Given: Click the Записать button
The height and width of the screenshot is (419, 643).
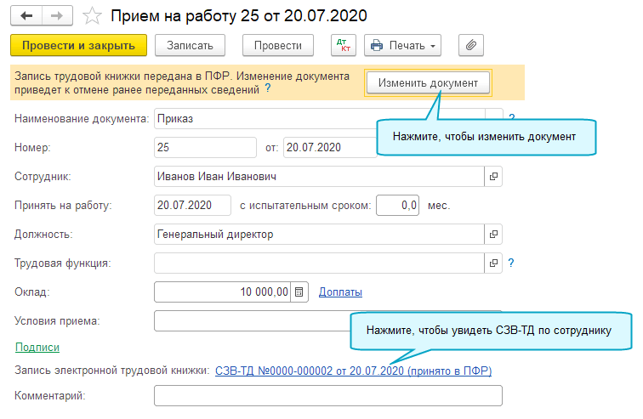Looking at the screenshot, I should click(196, 45).
